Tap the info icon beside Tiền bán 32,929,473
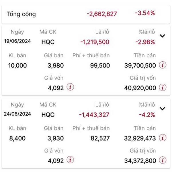Viewport: 172px width, 172px height. pos(163,138)
